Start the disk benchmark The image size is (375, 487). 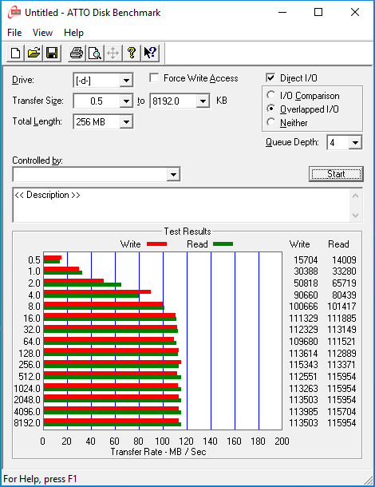[x=336, y=174]
